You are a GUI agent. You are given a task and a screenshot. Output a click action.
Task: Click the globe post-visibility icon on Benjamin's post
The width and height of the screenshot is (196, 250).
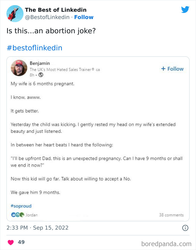pos(41,75)
